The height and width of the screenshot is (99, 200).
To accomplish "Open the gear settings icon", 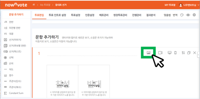I will [194, 15].
